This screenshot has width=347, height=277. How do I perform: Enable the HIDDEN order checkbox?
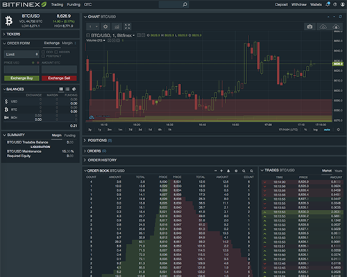56,52
